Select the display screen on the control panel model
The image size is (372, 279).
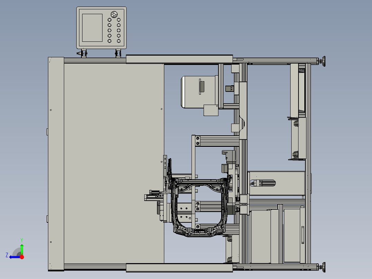[x=92, y=28]
